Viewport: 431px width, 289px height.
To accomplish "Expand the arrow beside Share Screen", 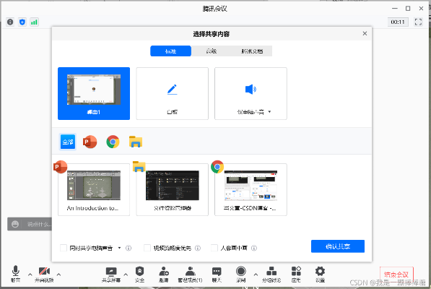I will click(126, 275).
